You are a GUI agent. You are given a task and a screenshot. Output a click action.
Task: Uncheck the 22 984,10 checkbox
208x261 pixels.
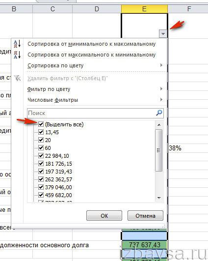(x=41, y=156)
